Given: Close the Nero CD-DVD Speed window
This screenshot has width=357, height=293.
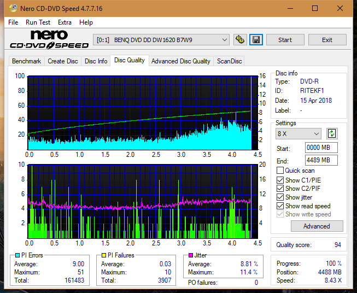Looking at the screenshot, I should click(340, 8).
